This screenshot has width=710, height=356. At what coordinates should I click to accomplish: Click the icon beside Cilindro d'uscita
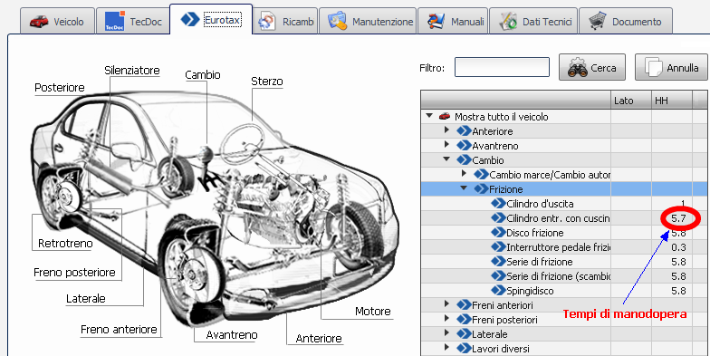pos(498,204)
